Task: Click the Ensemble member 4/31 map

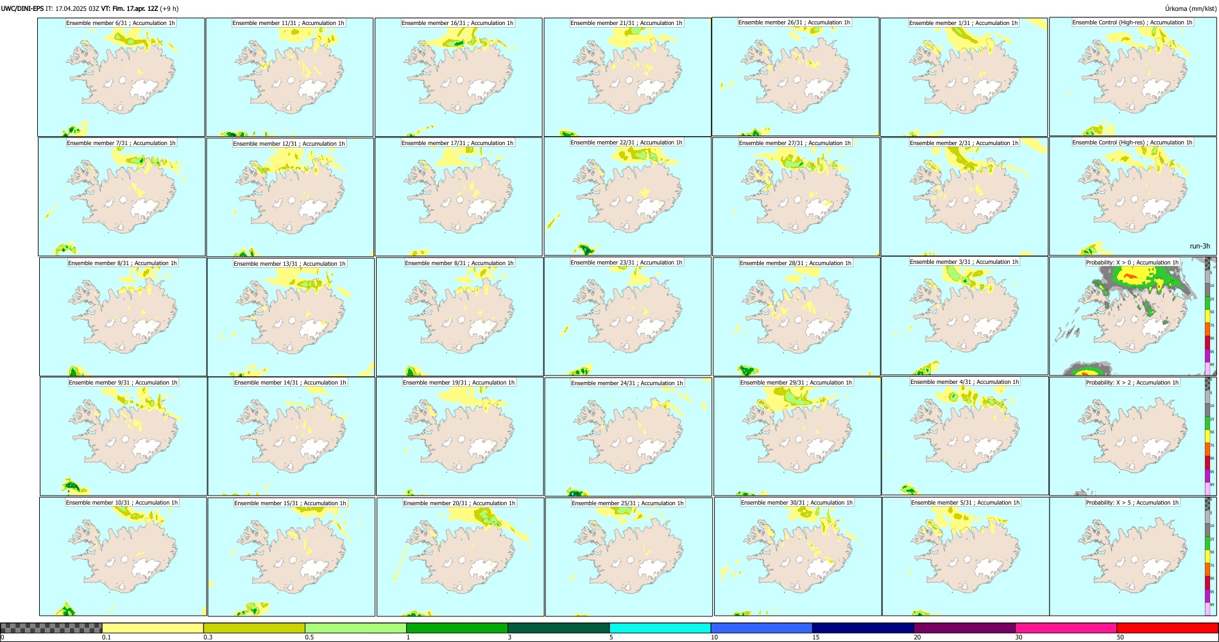Action: click(x=965, y=435)
